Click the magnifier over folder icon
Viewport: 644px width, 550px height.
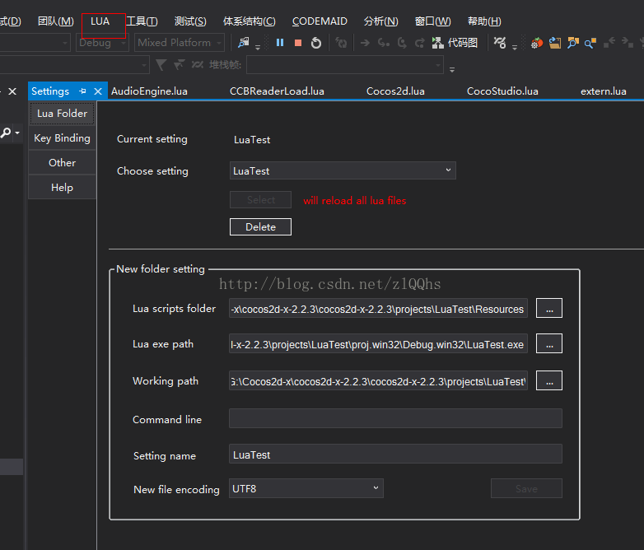572,43
